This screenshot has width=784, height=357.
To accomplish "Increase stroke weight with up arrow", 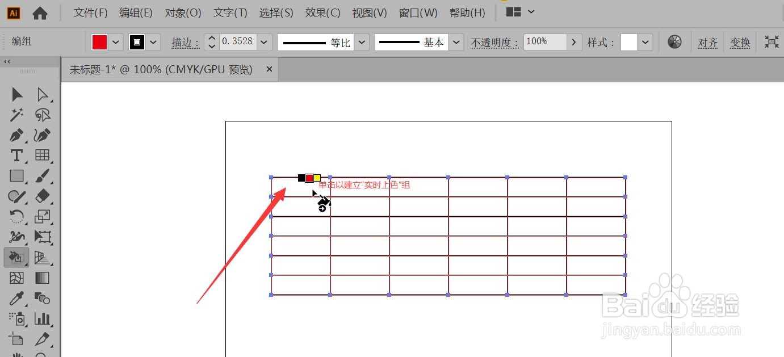I will [212, 38].
